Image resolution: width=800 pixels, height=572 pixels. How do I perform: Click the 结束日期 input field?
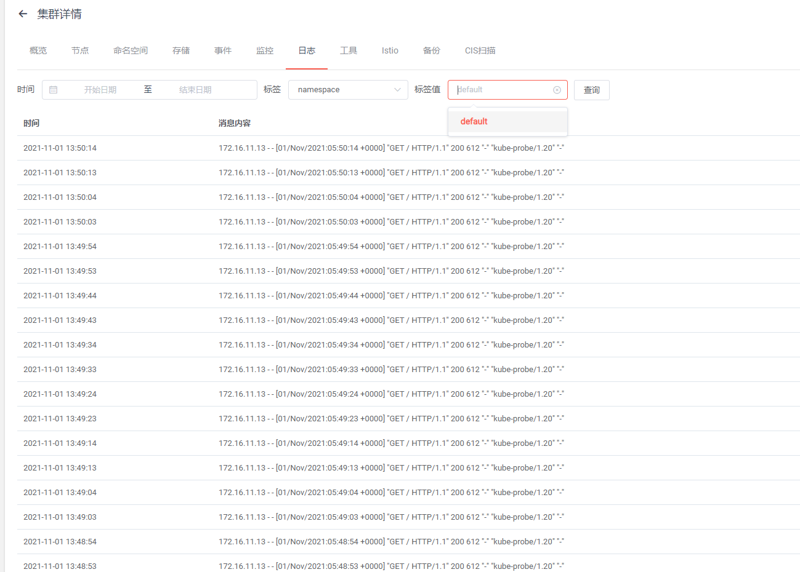[195, 90]
